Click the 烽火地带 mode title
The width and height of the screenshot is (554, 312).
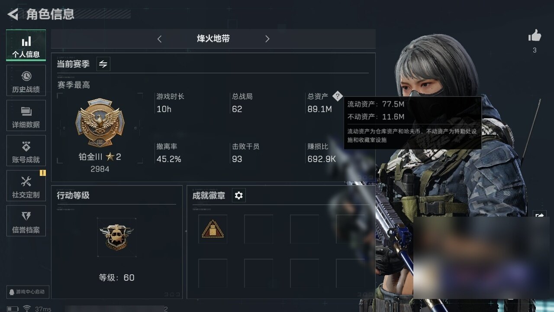[x=213, y=39]
